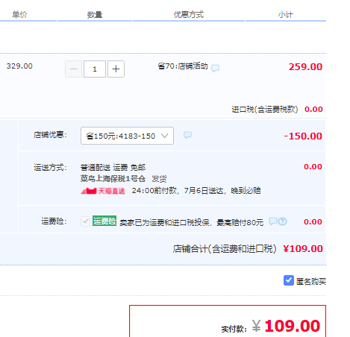
Task: Click the 匿名购买 label
Action: pyautogui.click(x=311, y=281)
